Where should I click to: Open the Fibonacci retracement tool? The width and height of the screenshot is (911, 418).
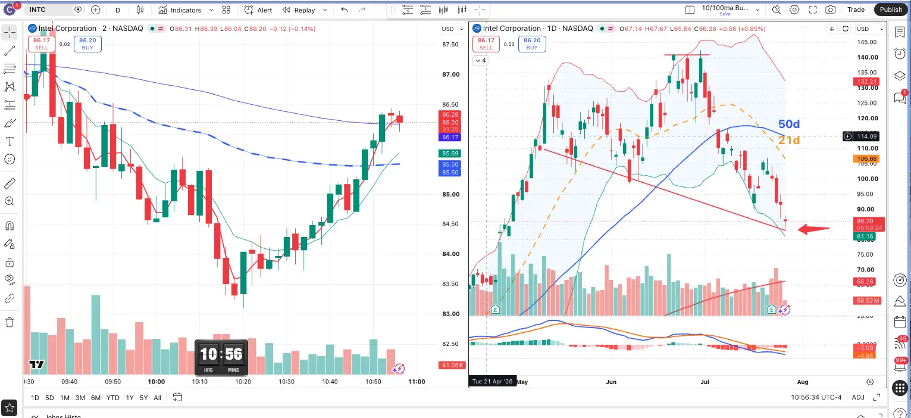(10, 69)
